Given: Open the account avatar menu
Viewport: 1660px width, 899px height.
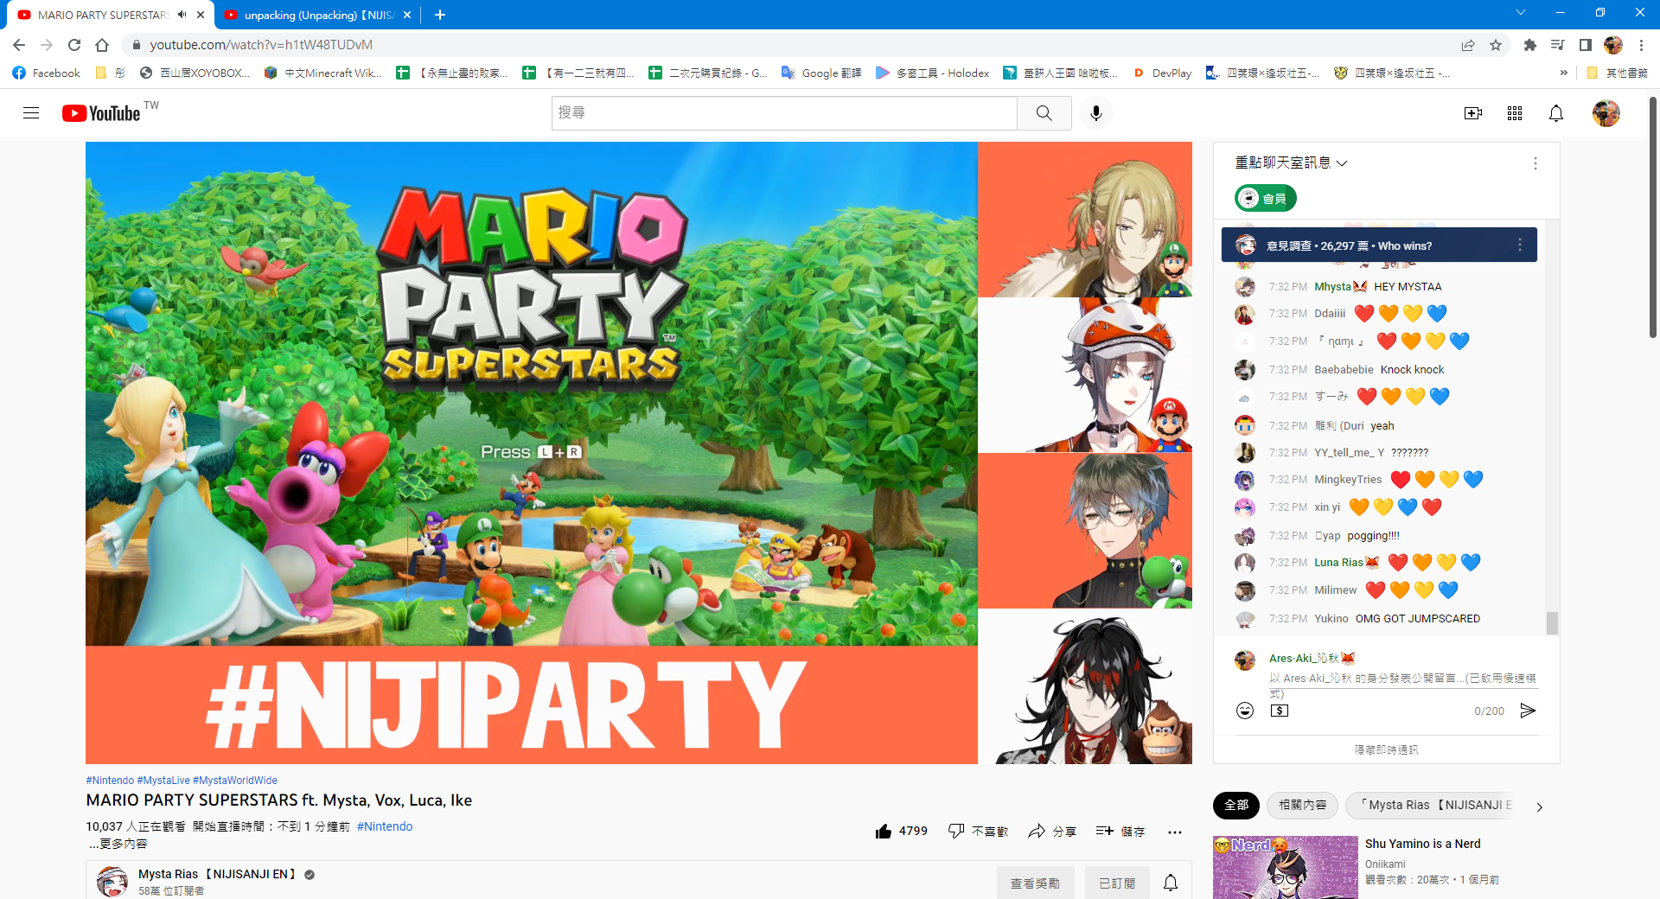Looking at the screenshot, I should coord(1606,113).
